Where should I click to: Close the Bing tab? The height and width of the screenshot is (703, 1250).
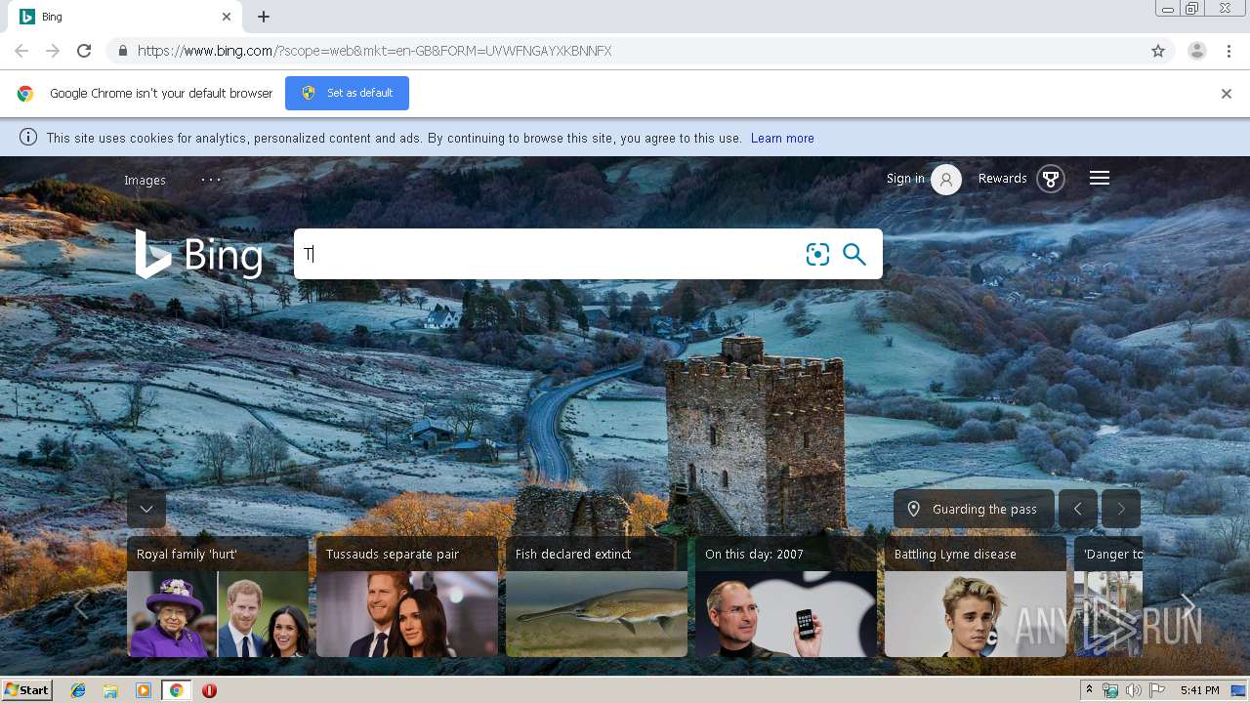click(227, 17)
